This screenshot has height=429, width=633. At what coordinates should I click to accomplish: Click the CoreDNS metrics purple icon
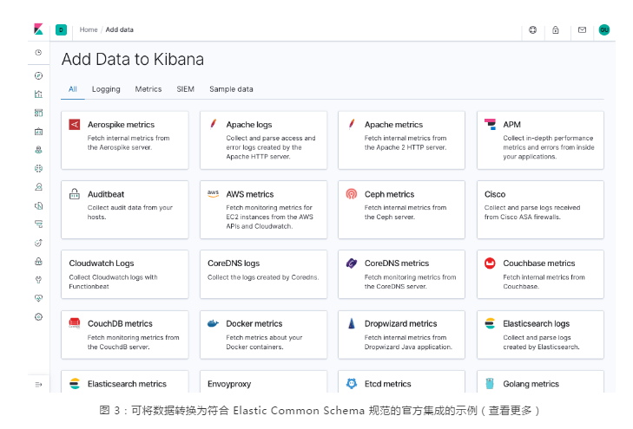[351, 263]
